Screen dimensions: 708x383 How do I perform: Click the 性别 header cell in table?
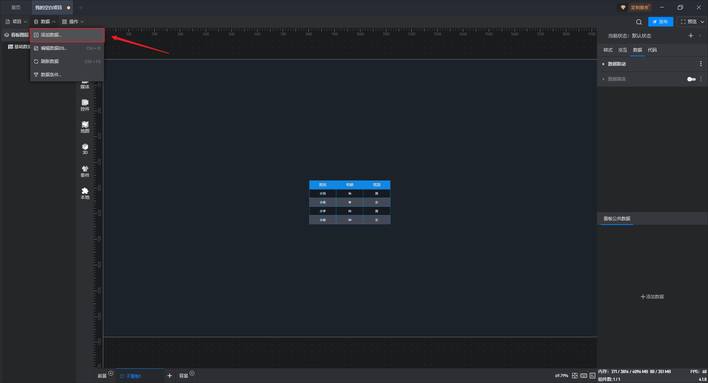click(x=376, y=185)
